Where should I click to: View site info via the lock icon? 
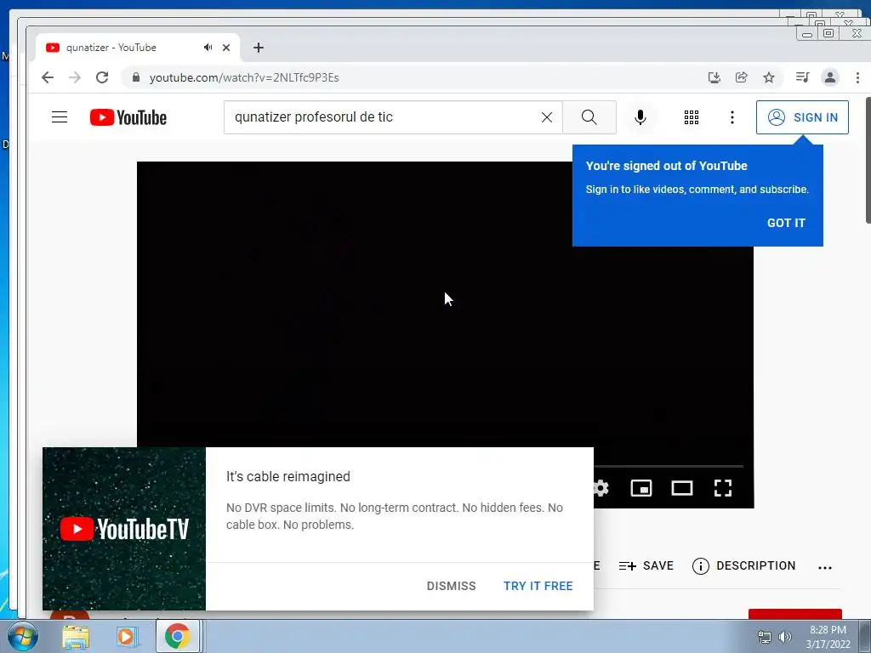135,77
